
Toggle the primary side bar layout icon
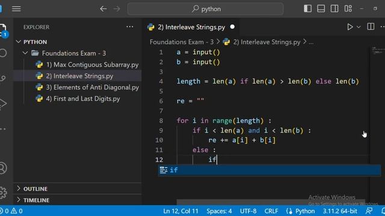307,8
